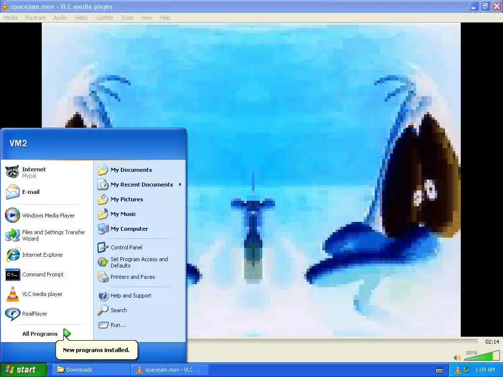Open the Playback menu
Image resolution: width=503 pixels, height=377 pixels.
[x=35, y=18]
